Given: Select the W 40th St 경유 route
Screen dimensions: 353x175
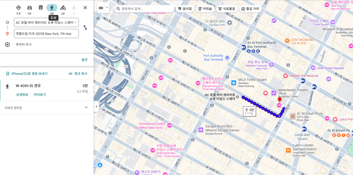Looking at the screenshot, I should 47,90.
